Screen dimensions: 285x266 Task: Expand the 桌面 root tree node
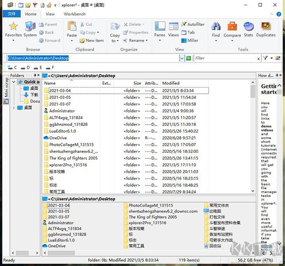pos(14,108)
